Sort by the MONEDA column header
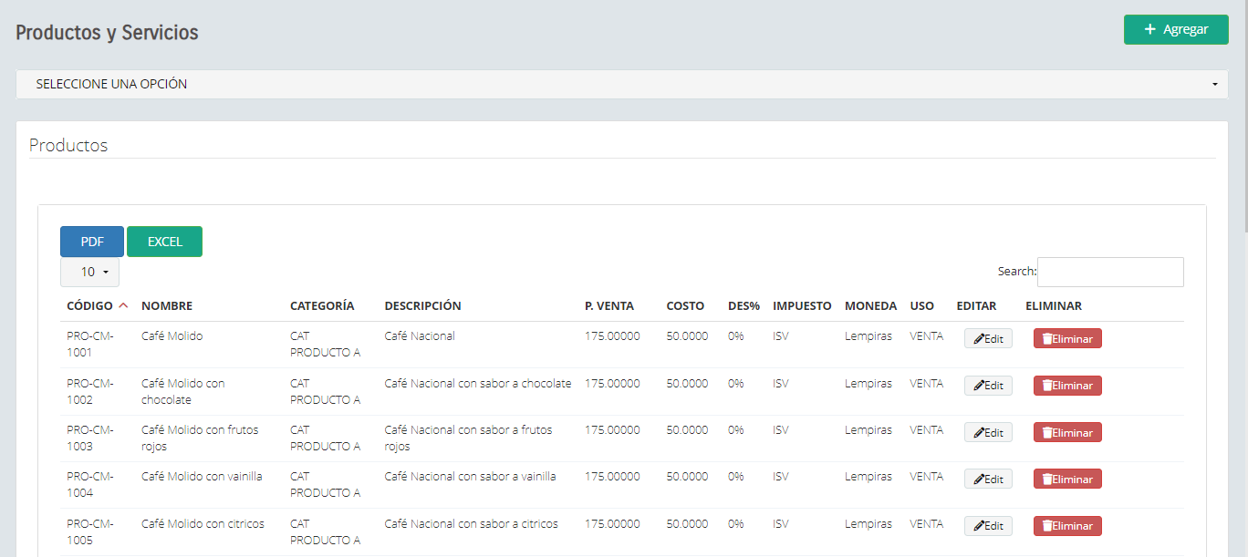 click(870, 306)
